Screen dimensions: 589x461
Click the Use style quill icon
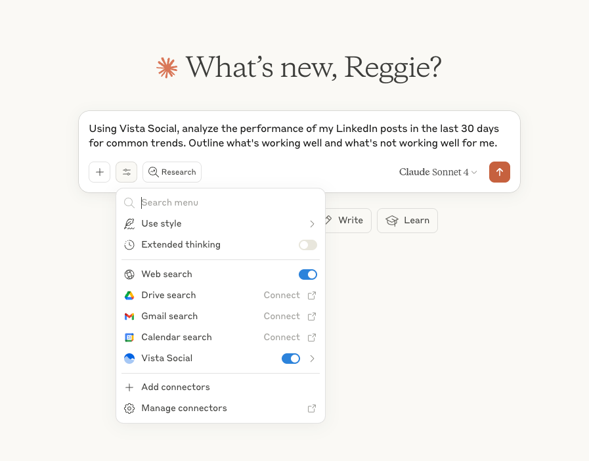[129, 223]
